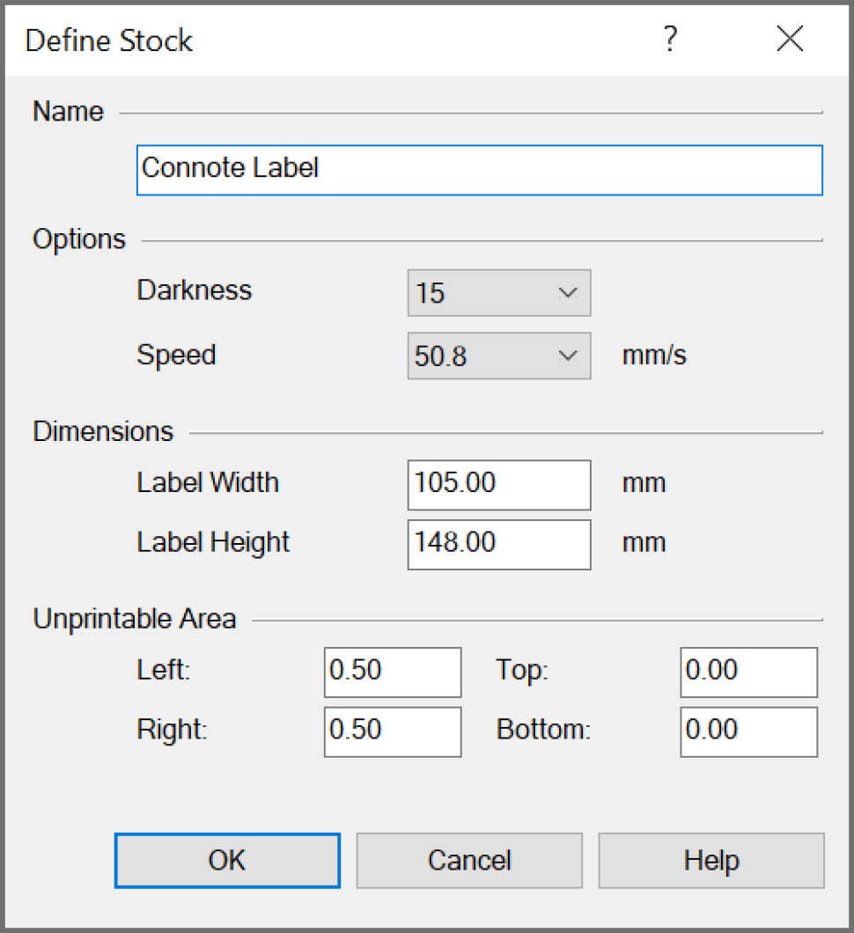Select the Left unprintable area field
This screenshot has height=933, width=854.
click(392, 672)
